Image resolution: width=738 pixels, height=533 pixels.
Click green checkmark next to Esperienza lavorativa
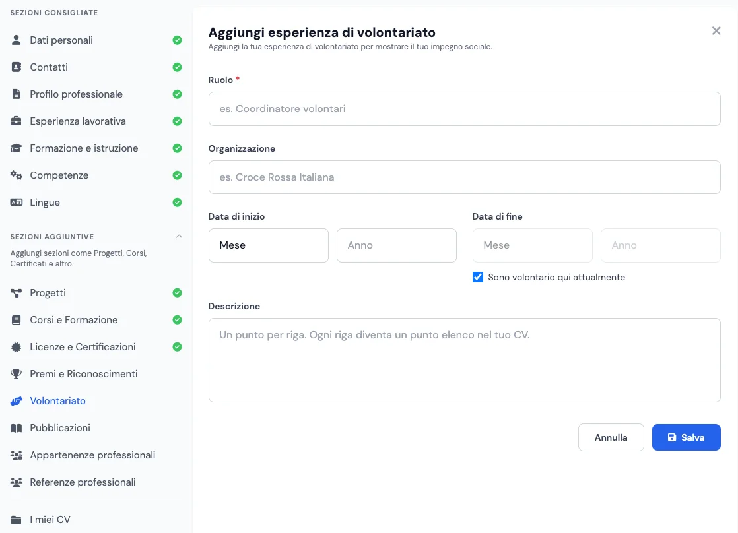point(177,121)
